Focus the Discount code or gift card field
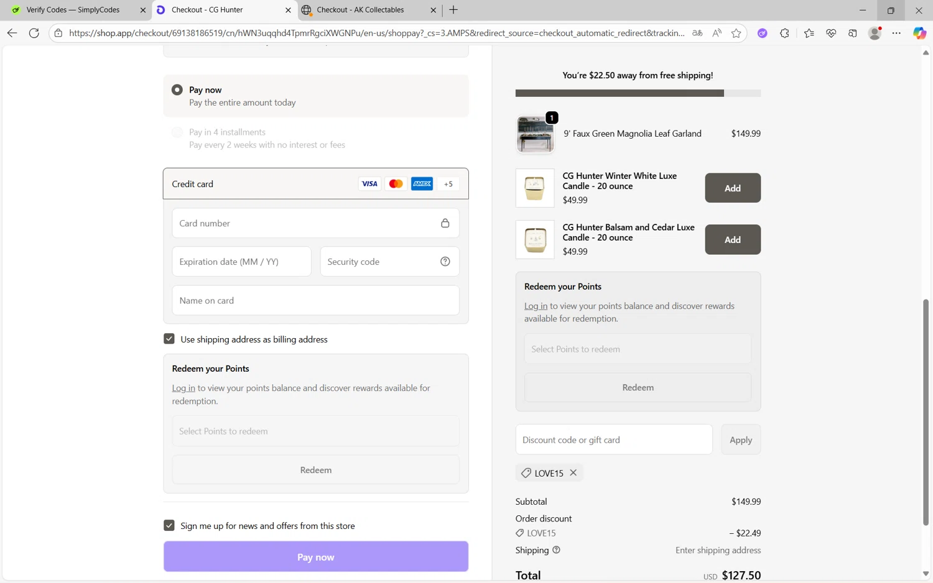 (x=614, y=440)
